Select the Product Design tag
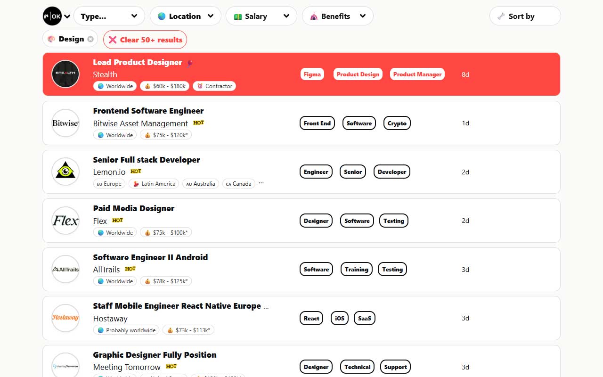 coord(358,74)
